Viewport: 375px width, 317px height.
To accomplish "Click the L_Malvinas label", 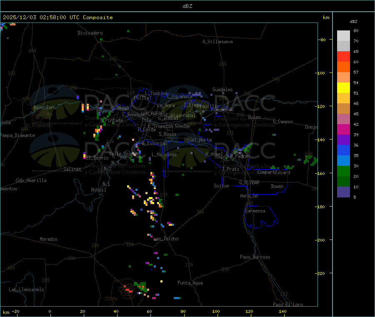I will pyautogui.click(x=164, y=155).
